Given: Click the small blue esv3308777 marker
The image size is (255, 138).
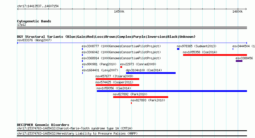Looking at the screenshot, I should (x=83, y=49).
